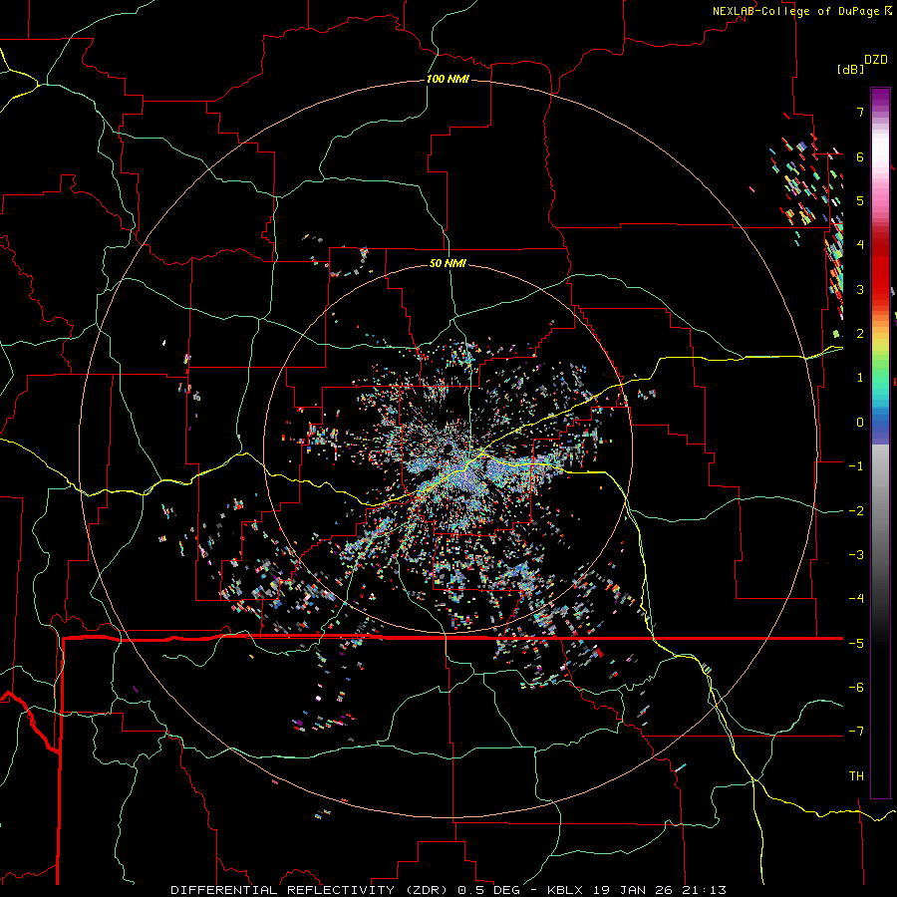Click the 4 value on color scale
897x897 pixels.
[x=860, y=245]
